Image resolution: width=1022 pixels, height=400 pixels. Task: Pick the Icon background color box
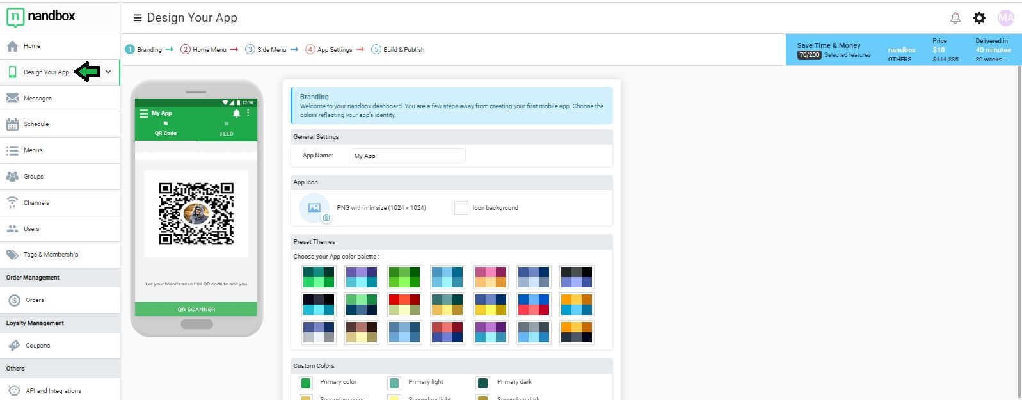(461, 208)
